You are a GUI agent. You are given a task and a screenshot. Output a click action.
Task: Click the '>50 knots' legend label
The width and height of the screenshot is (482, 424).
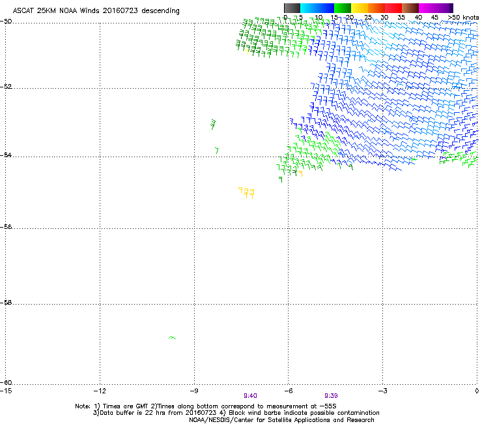click(x=463, y=18)
